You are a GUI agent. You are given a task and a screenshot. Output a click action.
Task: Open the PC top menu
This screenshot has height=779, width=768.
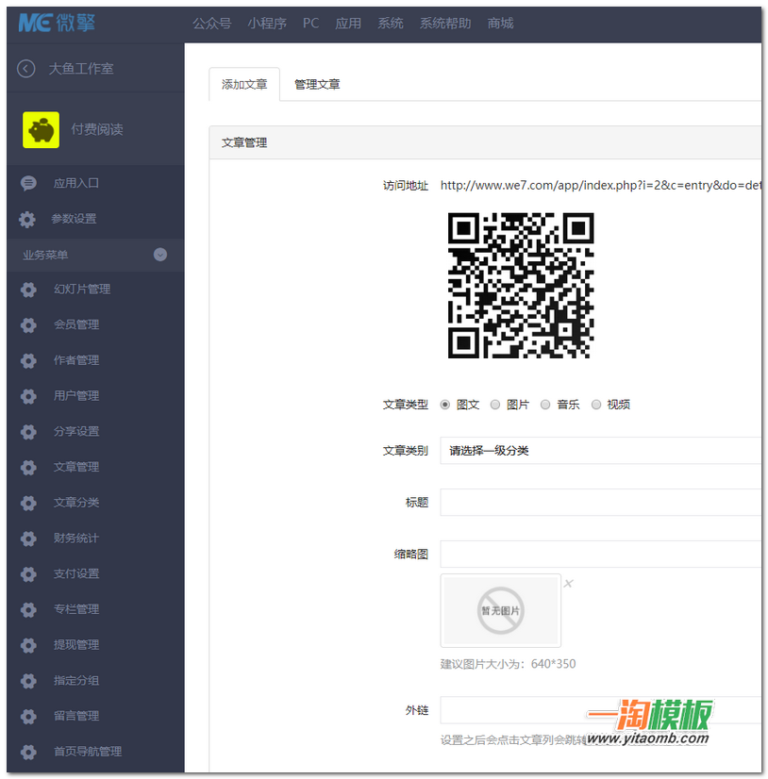point(310,24)
